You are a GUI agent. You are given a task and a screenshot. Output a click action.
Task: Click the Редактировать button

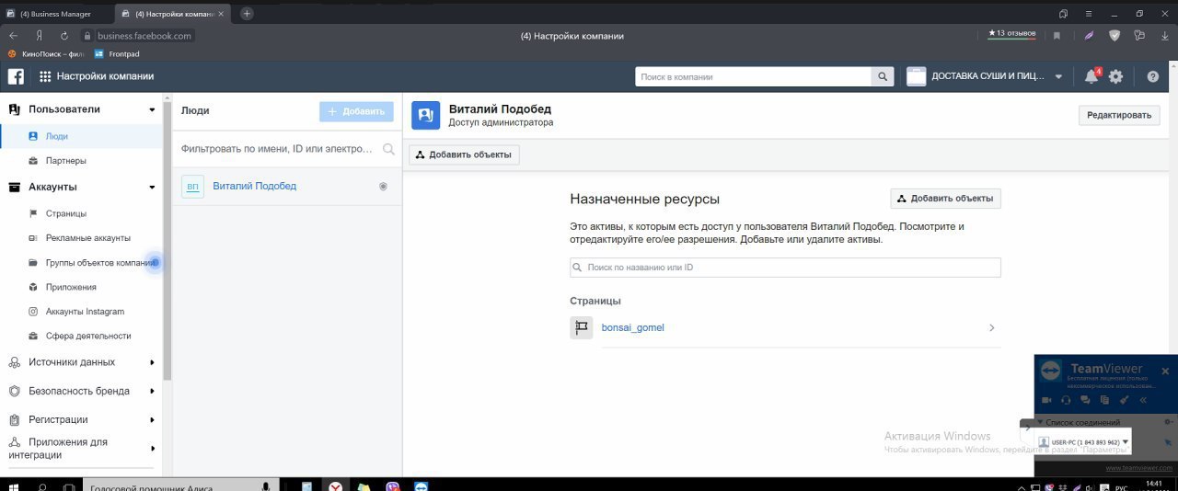point(1118,115)
